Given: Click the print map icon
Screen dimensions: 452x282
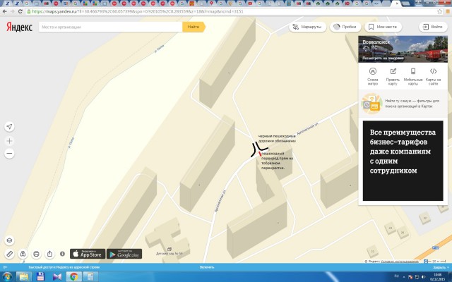Looking at the screenshot, I should (36, 253).
